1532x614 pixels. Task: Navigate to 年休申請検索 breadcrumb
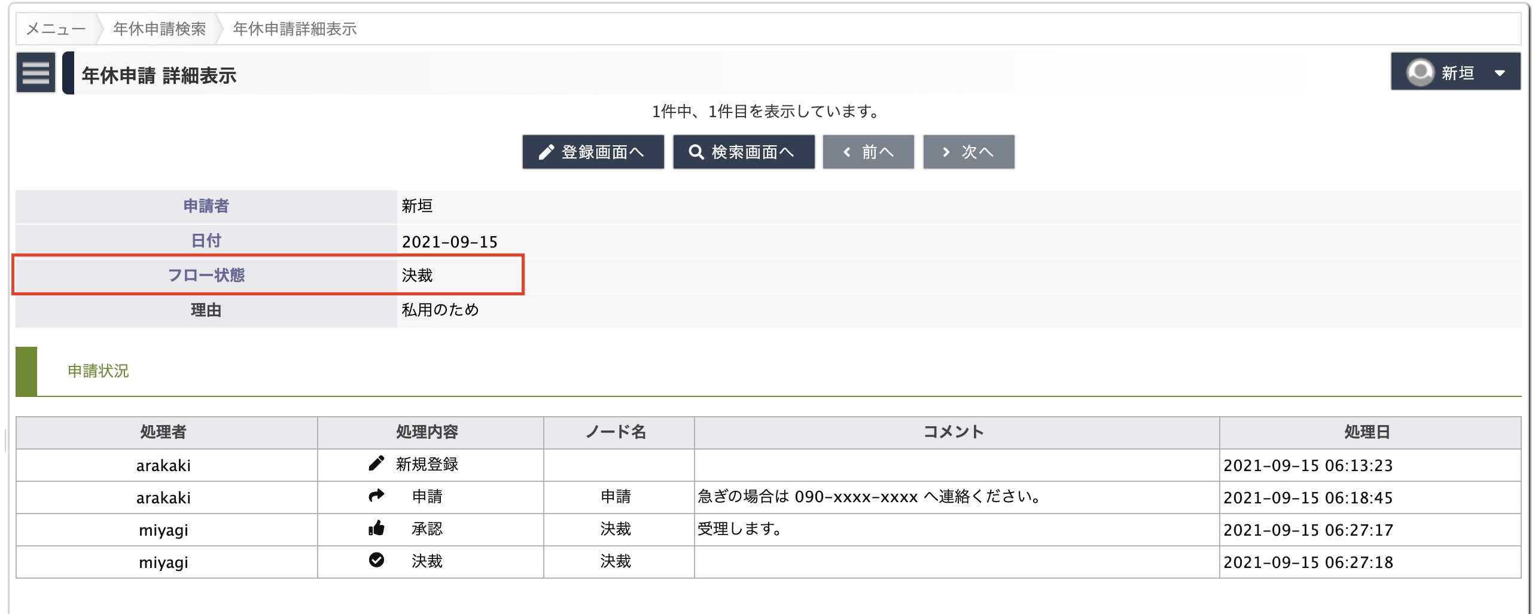(159, 29)
